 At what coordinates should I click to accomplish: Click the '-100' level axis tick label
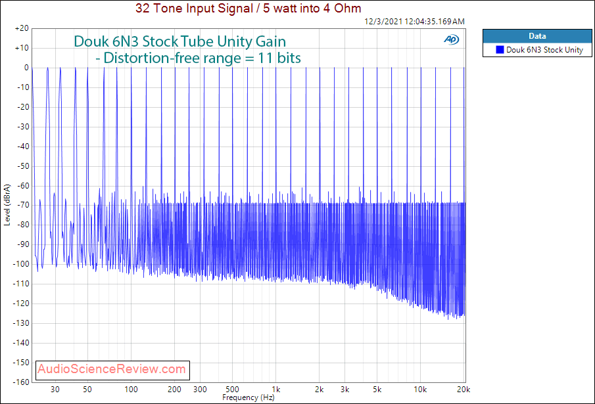pyautogui.click(x=21, y=264)
